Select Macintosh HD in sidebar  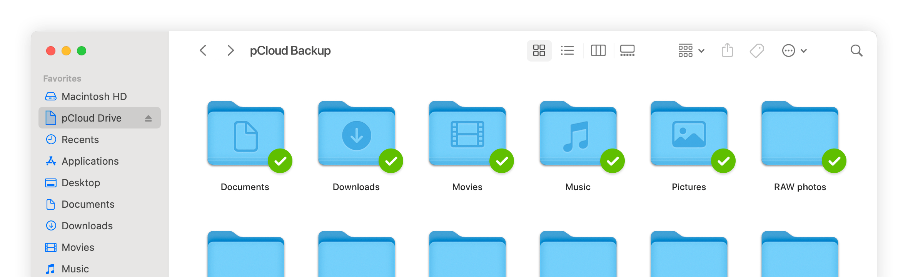click(x=94, y=97)
